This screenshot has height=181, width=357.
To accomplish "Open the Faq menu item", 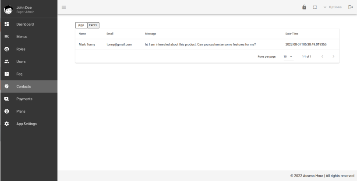I will [20, 74].
